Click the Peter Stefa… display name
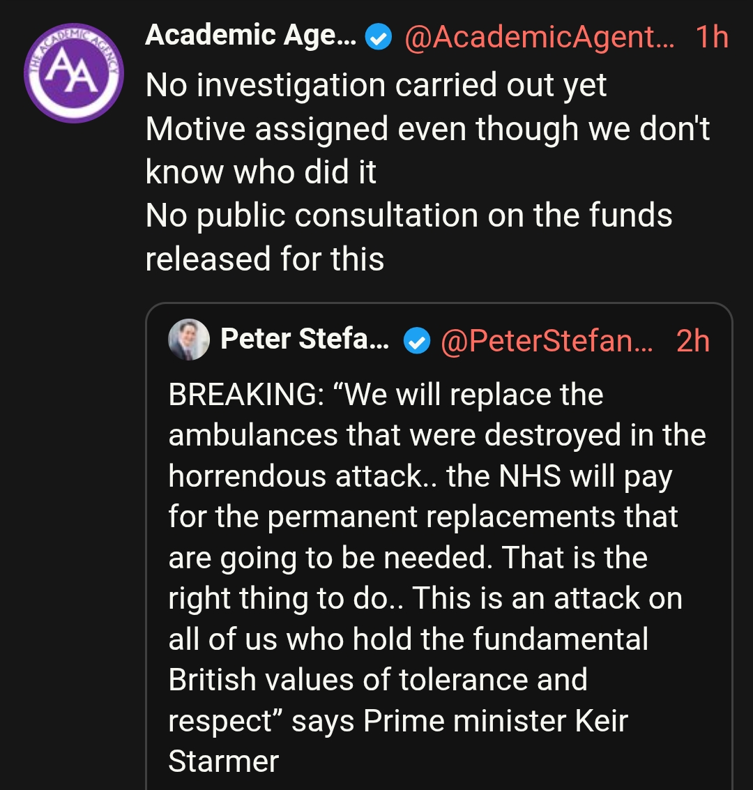753x790 pixels. [x=305, y=340]
